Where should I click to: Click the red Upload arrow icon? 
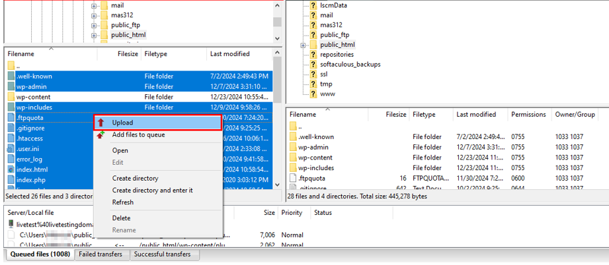coord(101,123)
